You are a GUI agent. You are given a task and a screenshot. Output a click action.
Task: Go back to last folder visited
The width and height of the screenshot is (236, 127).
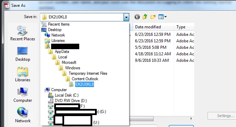[137, 17]
